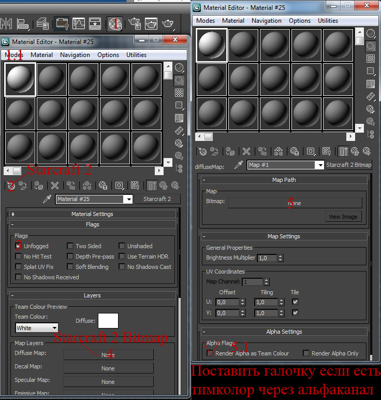This screenshot has width=381, height=400.
Task: Click the Decal Map None button
Action: (108, 368)
